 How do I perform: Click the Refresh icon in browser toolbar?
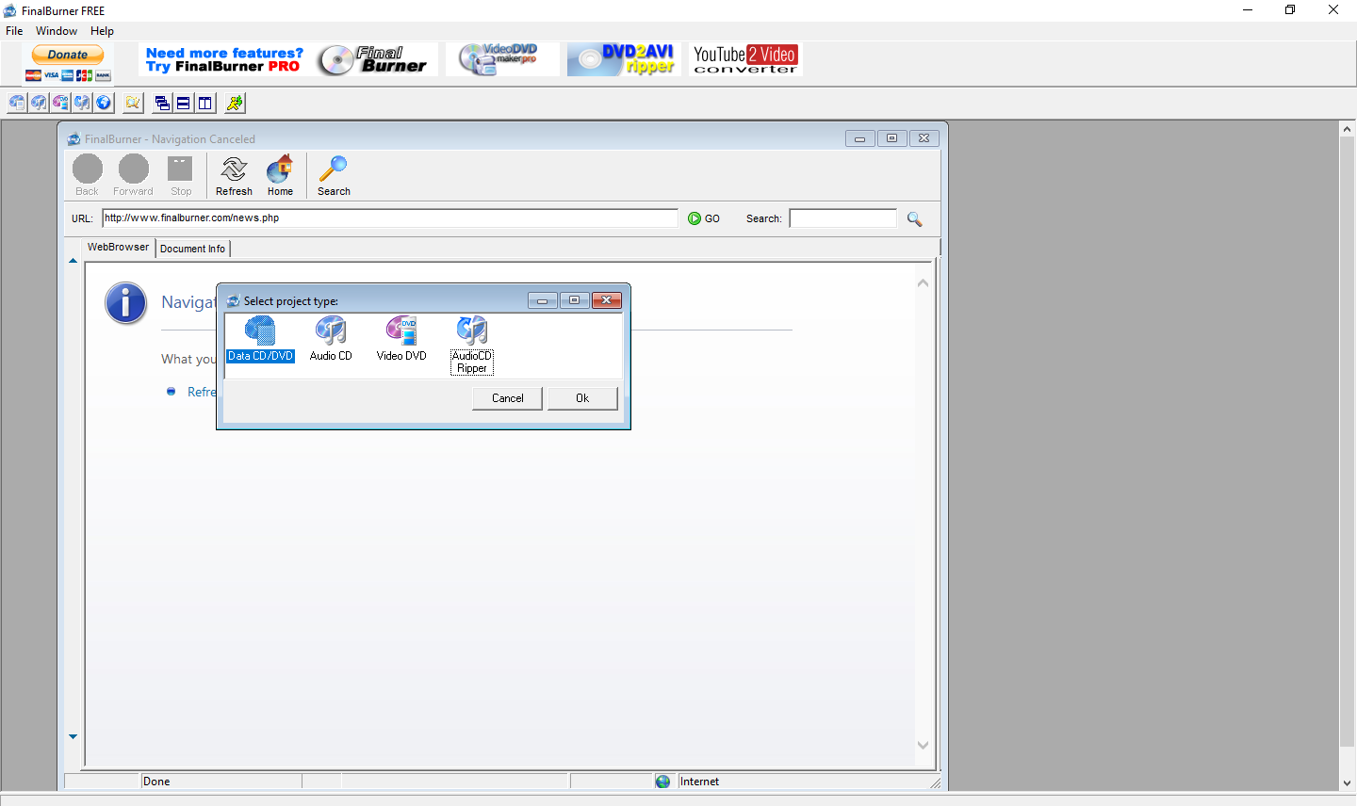tap(234, 175)
